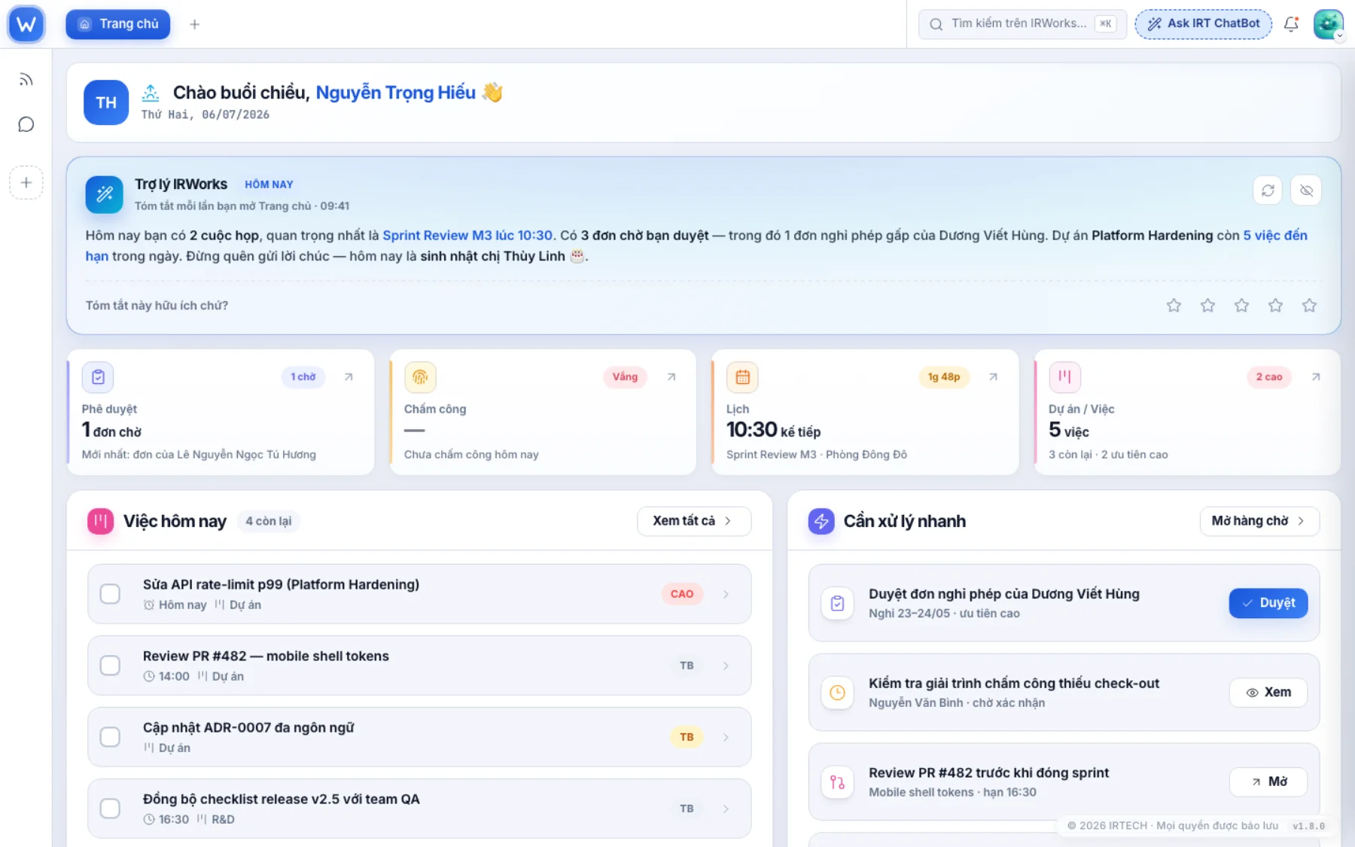Click the TH initials avatar
This screenshot has height=847, width=1355.
[106, 102]
